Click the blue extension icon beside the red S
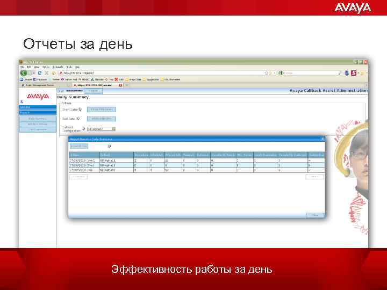387x290 pixels. pos(347,73)
